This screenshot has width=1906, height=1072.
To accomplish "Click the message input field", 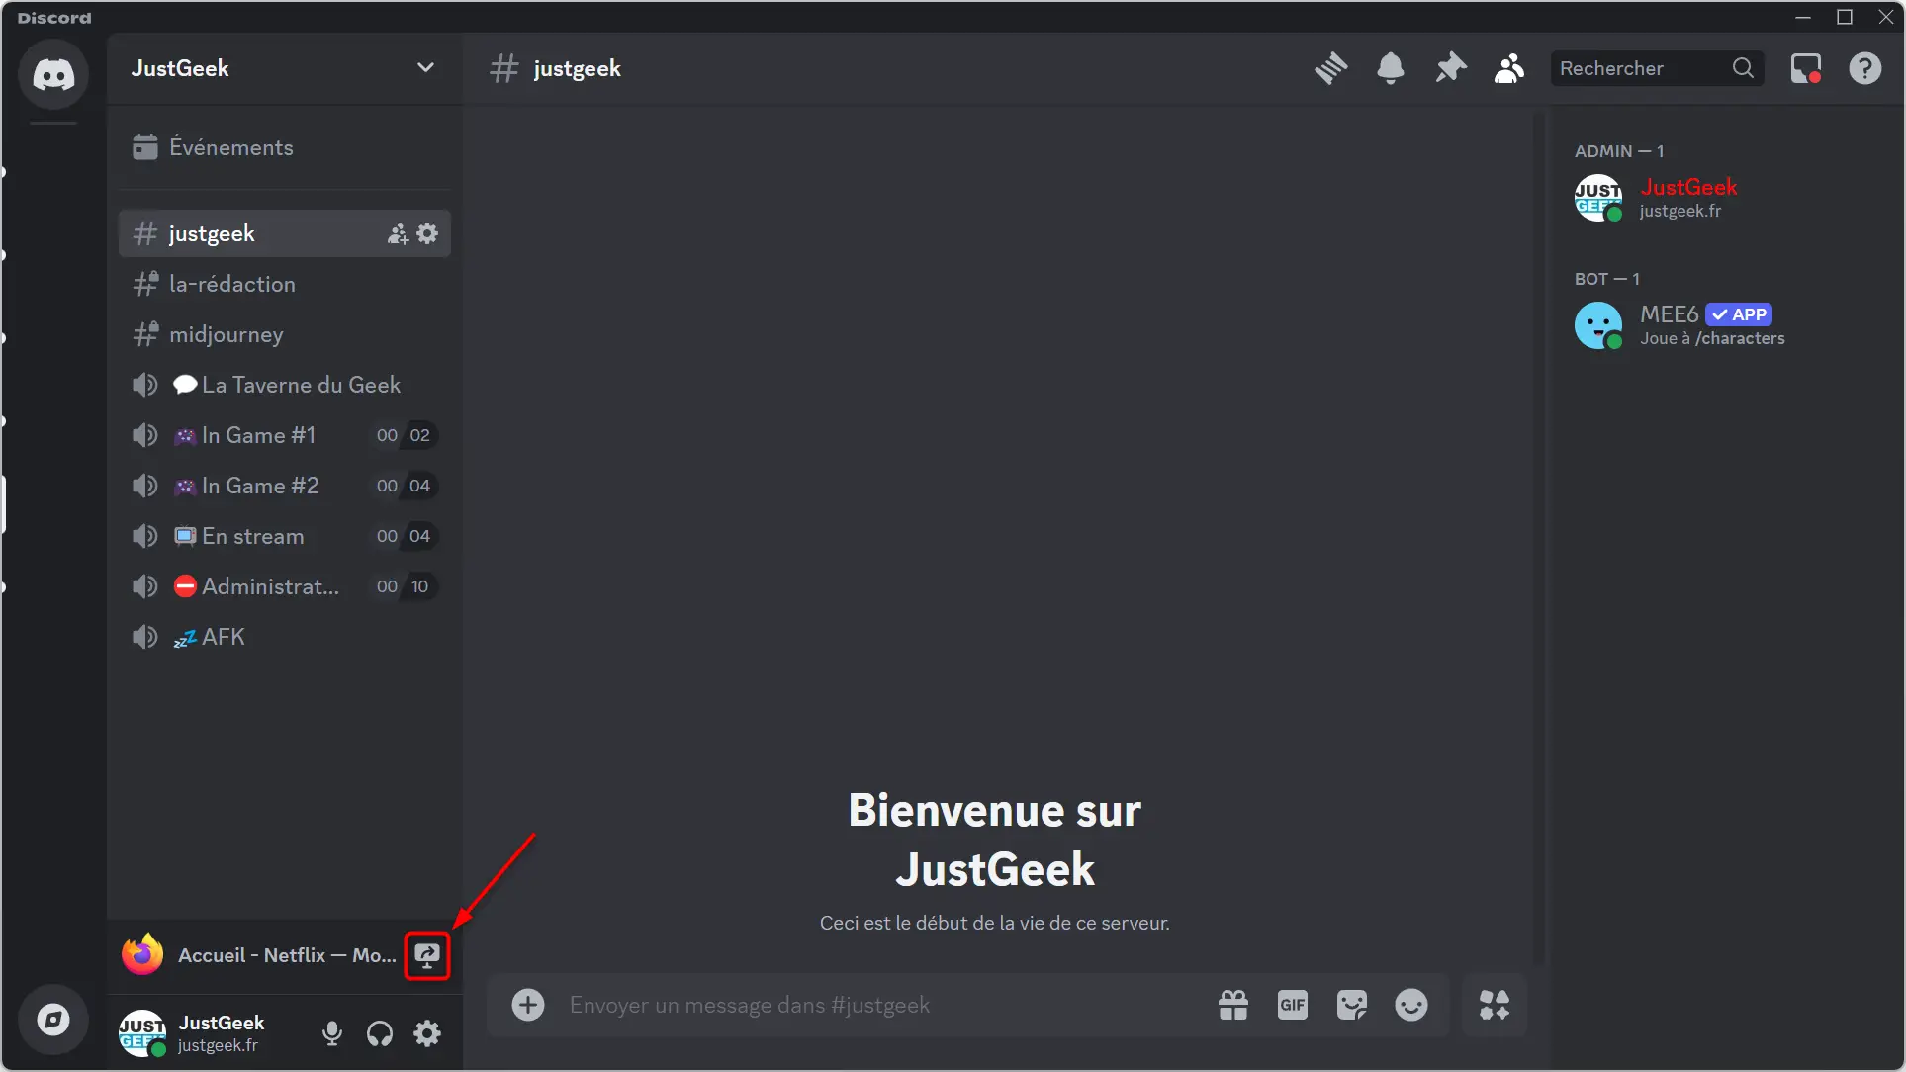I will 880,1005.
